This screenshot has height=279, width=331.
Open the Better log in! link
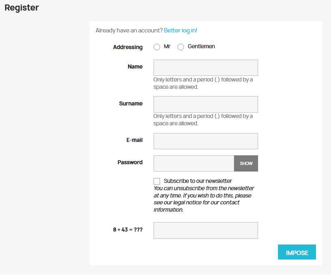point(180,30)
